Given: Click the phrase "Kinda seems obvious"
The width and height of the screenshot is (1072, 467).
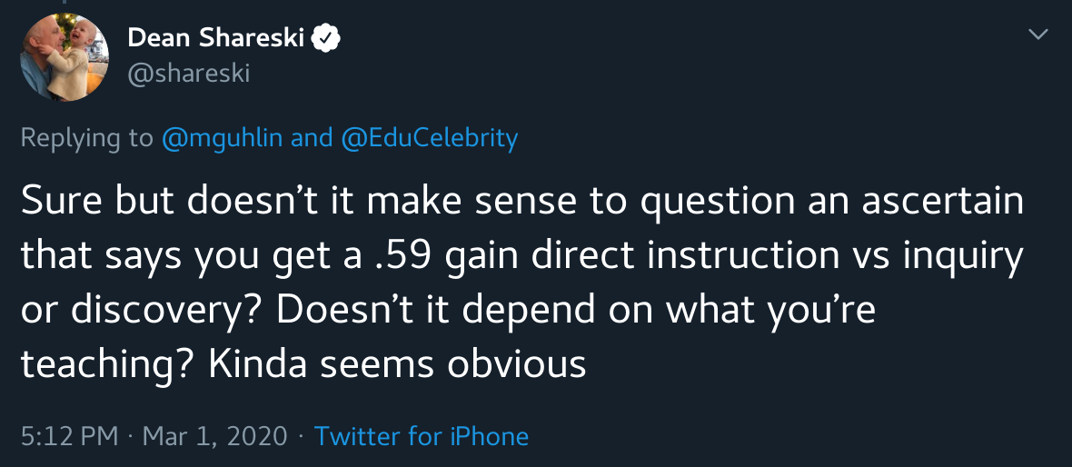Looking at the screenshot, I should [x=397, y=364].
